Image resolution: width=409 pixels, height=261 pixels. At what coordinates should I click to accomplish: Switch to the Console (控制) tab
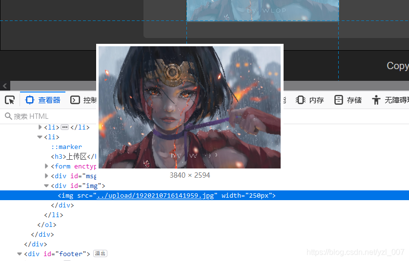pyautogui.click(x=83, y=100)
